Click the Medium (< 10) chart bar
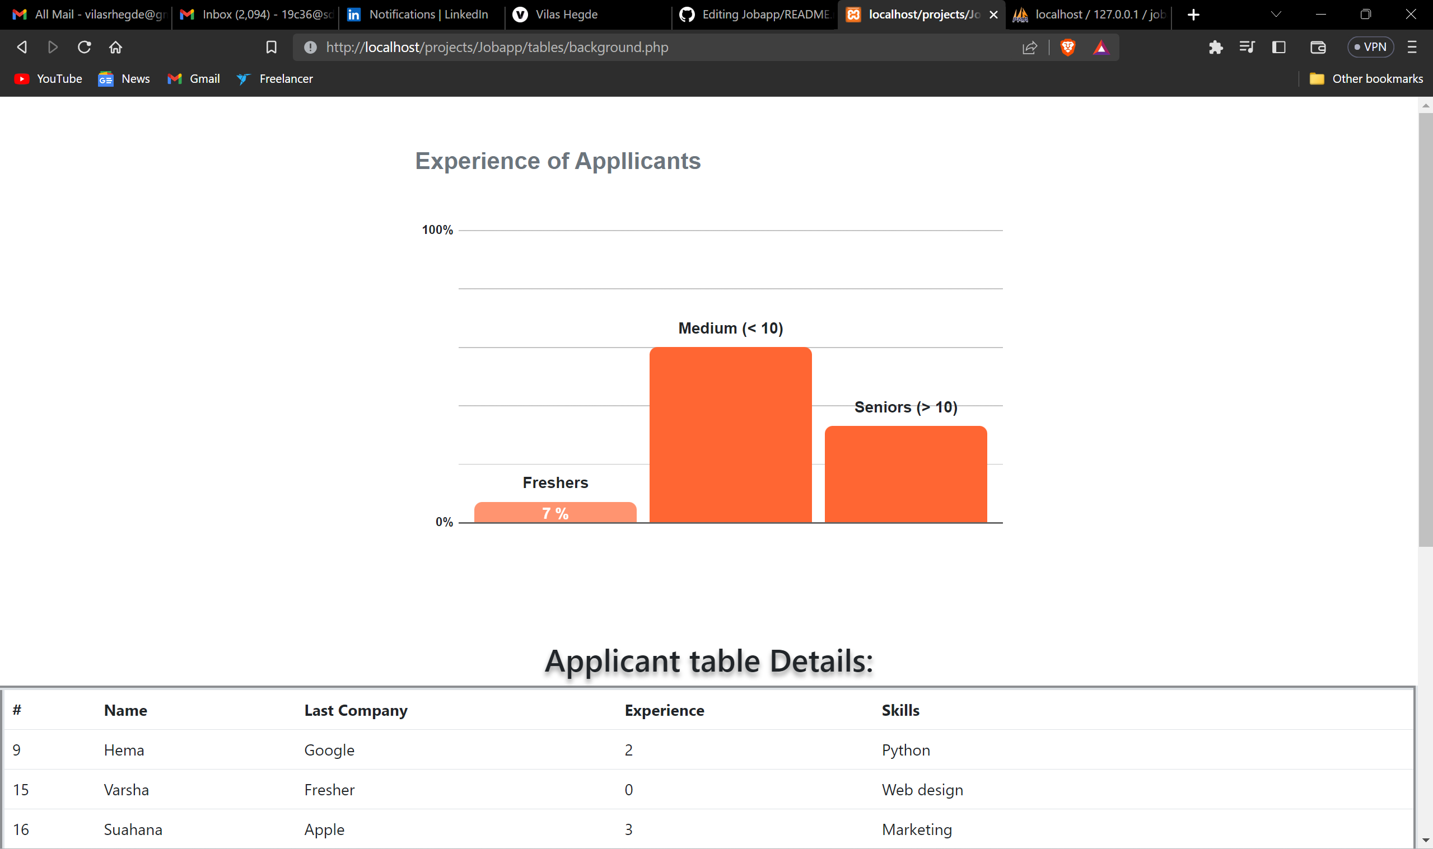 pos(730,435)
